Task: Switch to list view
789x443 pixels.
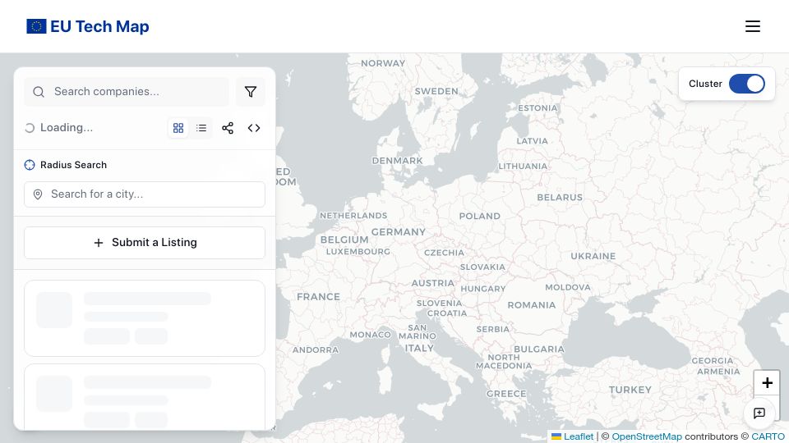Action: [x=201, y=128]
